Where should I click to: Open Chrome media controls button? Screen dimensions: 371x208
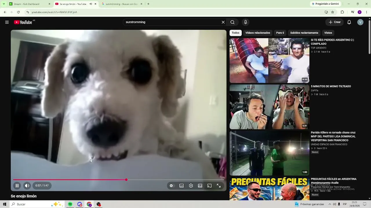(352, 12)
